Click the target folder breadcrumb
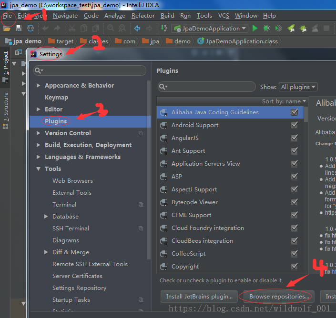The image size is (336, 318). point(61,41)
